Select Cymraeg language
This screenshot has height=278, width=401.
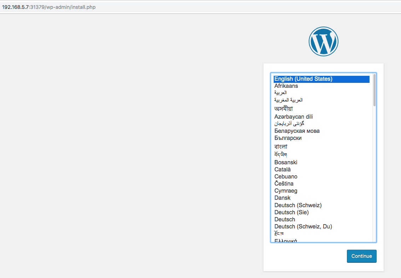321,191
